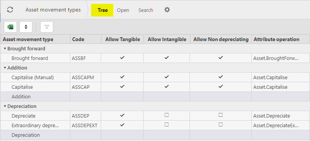
Task: Click the Allow Tangible checkmark for Capitalise (Manual)
Action: [122, 77]
